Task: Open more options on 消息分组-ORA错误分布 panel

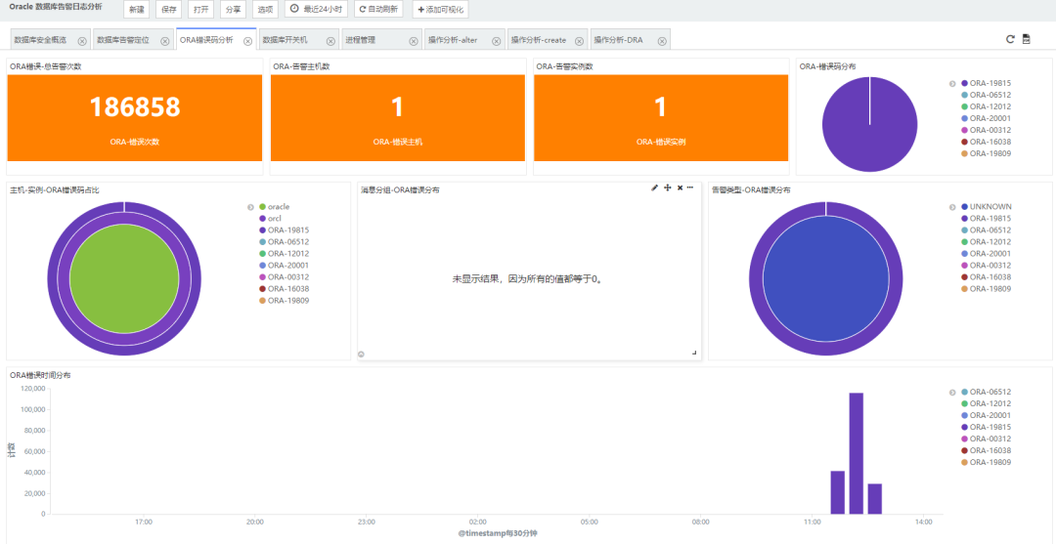Action: point(690,188)
